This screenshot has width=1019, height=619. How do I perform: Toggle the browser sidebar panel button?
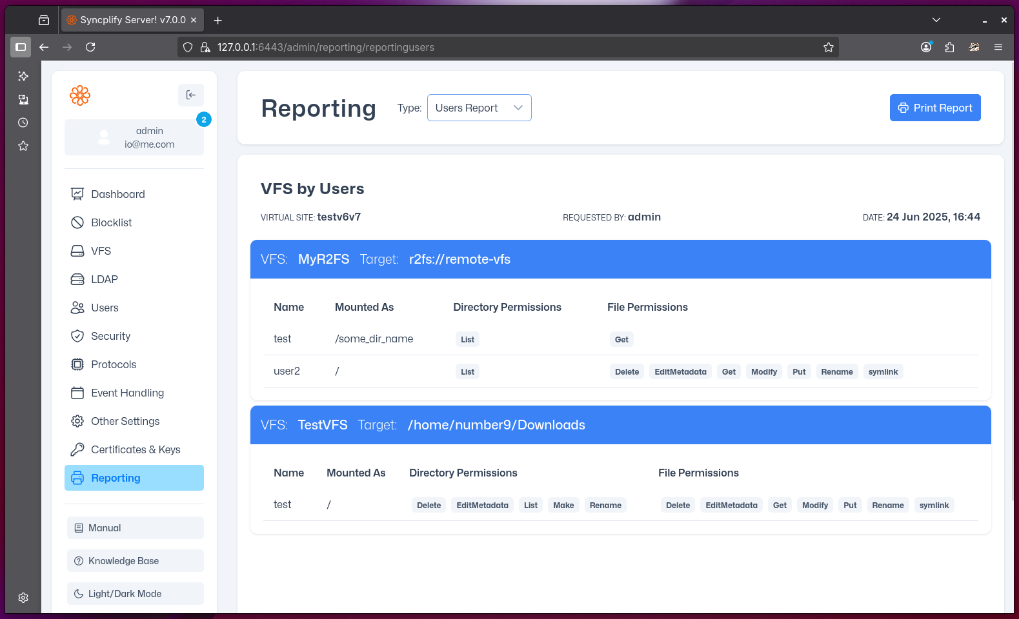click(21, 47)
